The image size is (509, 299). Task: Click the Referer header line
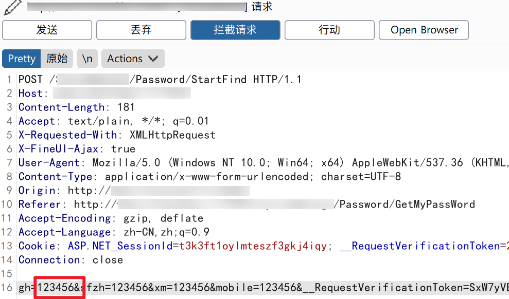247,204
